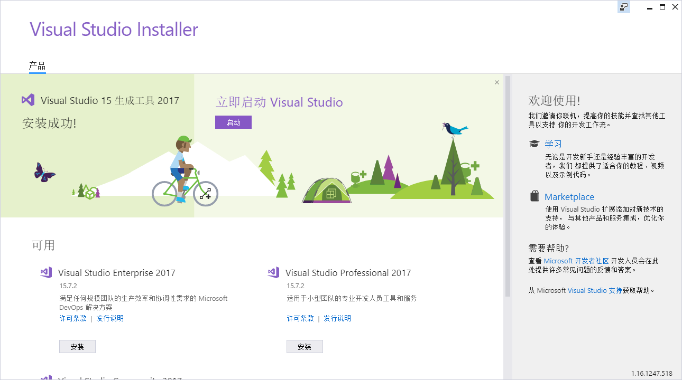Open 发行说明 for Visual Studio Enterprise
The width and height of the screenshot is (682, 380).
[110, 318]
